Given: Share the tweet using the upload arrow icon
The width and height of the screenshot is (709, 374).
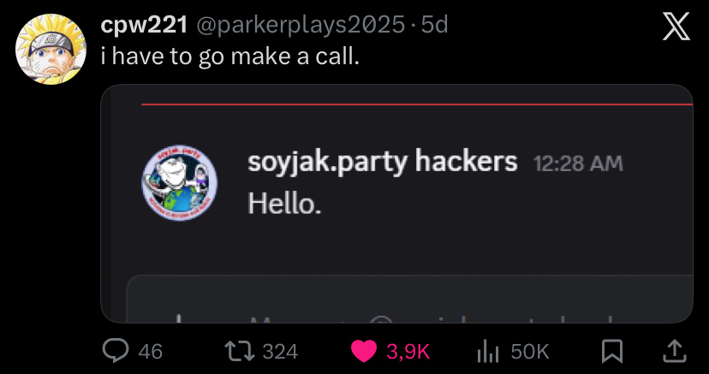Looking at the screenshot, I should pos(673,350).
